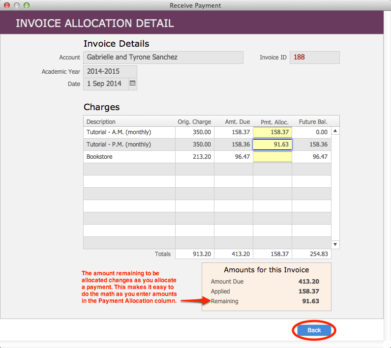This screenshot has height=348, width=391.
Task: Open the calendar picker beside Date
Action: 132,84
